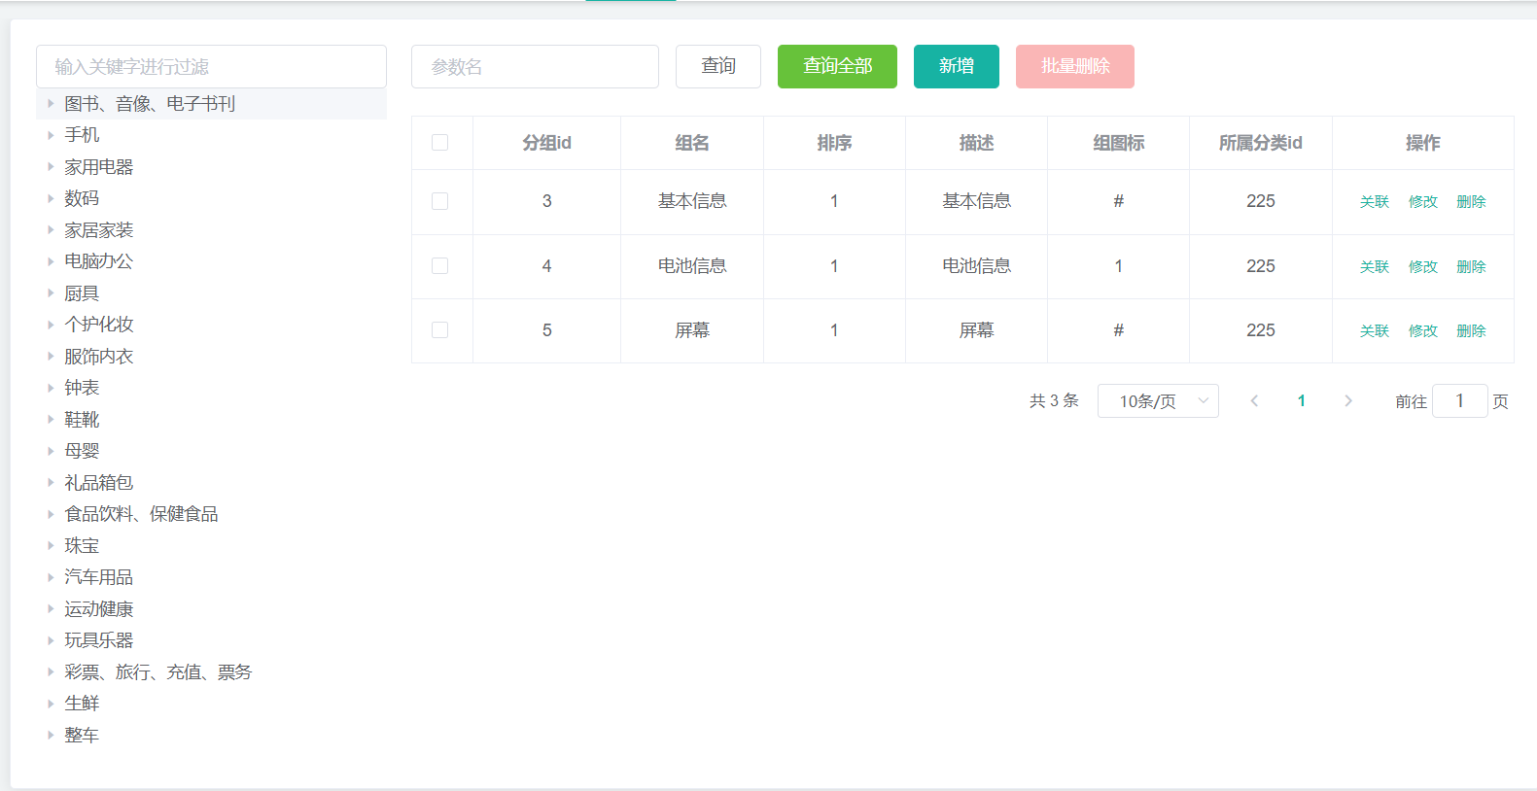This screenshot has height=791, width=1537.
Task: Expand the 数码 tree node arrow
Action: [x=51, y=198]
